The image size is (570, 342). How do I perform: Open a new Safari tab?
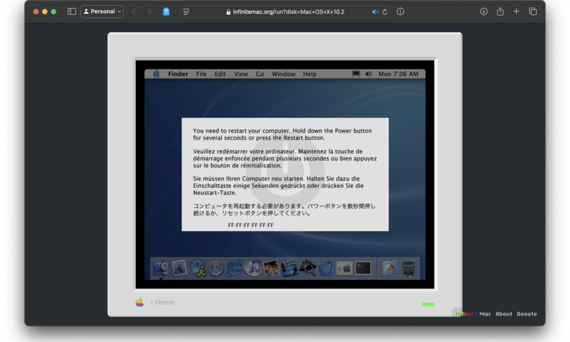[x=516, y=11]
